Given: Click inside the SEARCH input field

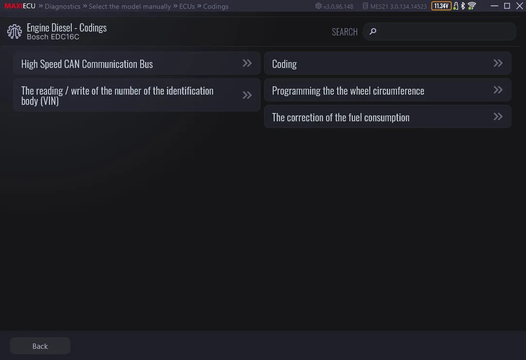Looking at the screenshot, I should click(437, 31).
